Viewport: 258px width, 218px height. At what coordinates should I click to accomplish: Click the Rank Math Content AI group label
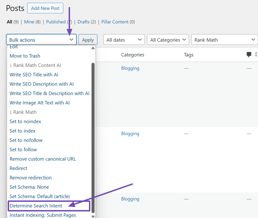pos(35,65)
